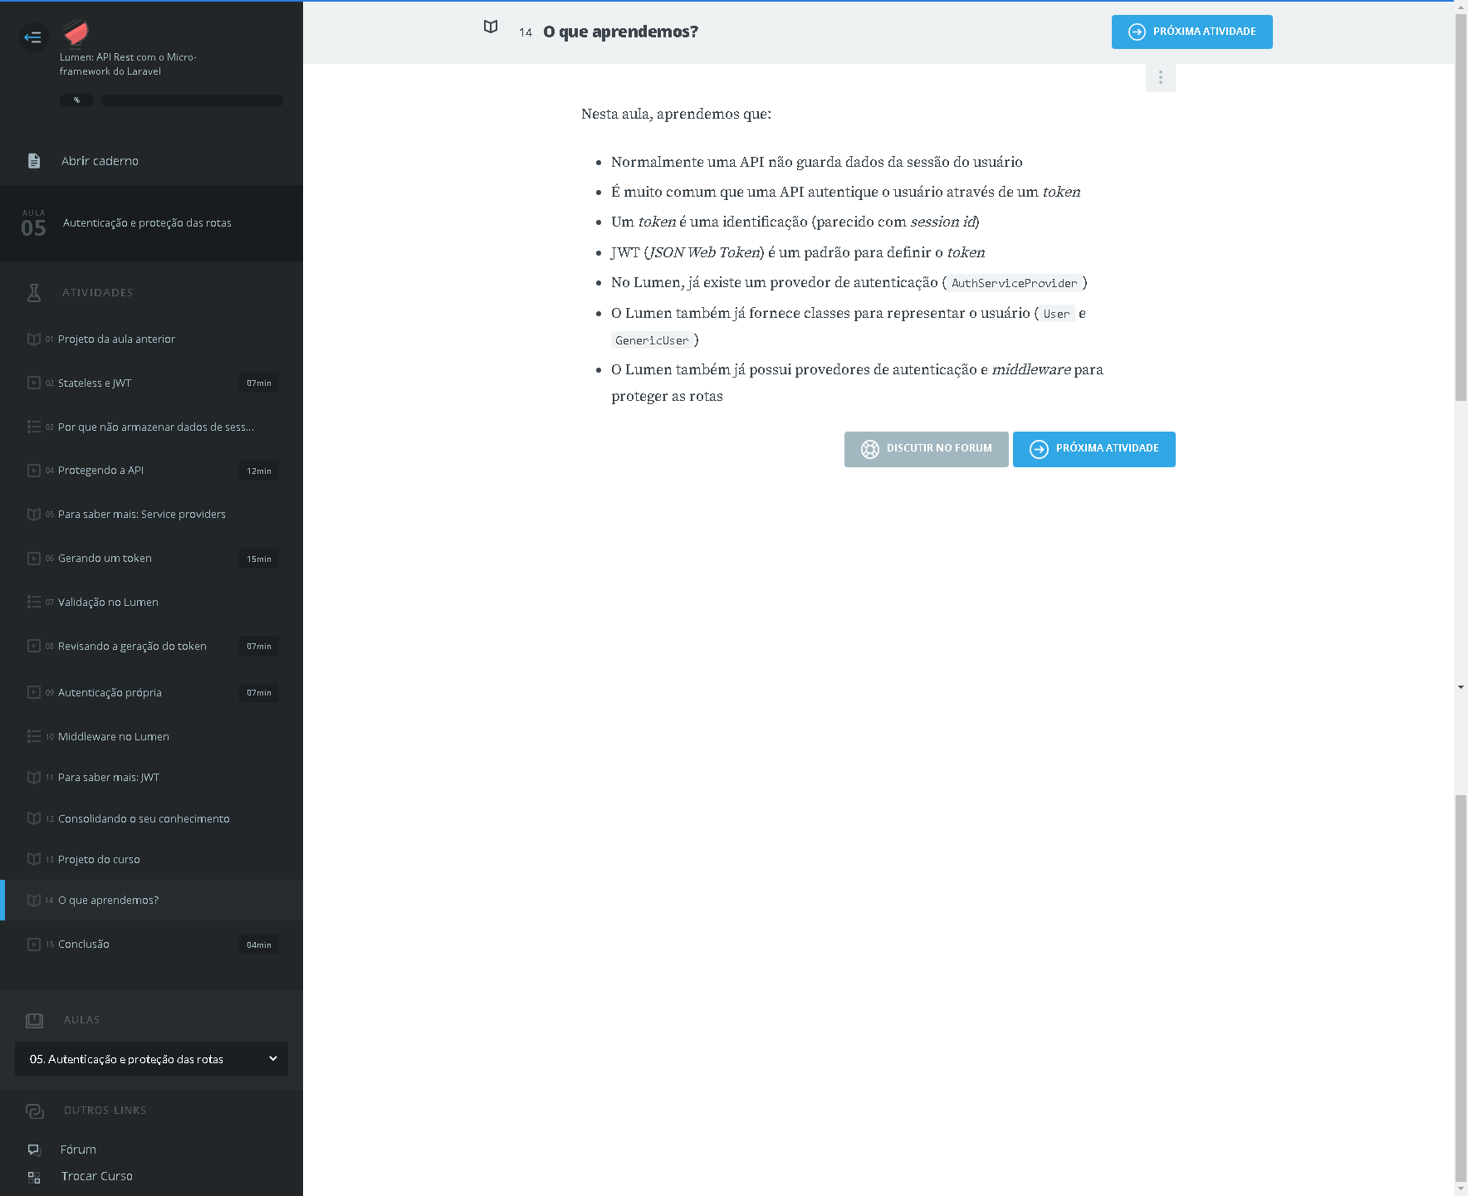This screenshot has width=1468, height=1196.
Task: Click the bottom Próxima Atividade button
Action: click(x=1094, y=449)
